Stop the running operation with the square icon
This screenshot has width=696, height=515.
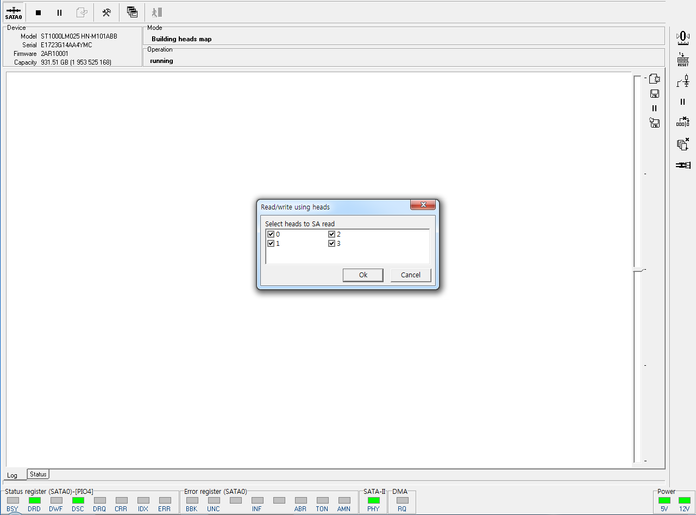coord(38,12)
